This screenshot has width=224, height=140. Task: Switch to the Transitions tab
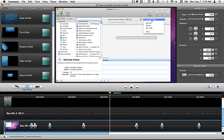[x=18, y=8]
